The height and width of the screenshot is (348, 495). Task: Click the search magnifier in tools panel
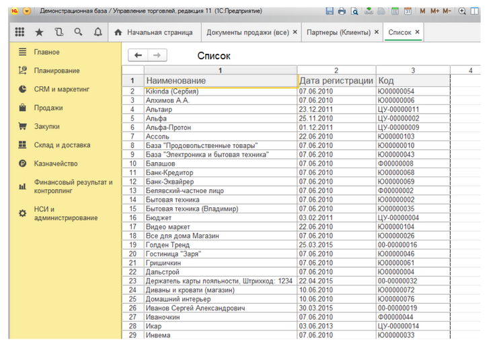pos(78,32)
